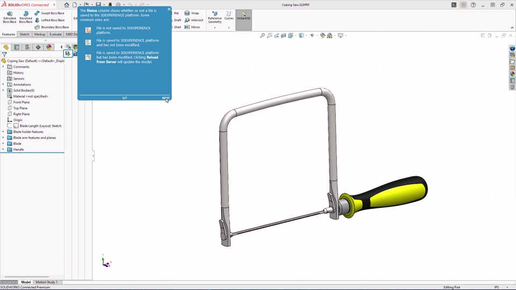The image size is (516, 290).
Task: Open the Motion Study 1 tab
Action: (x=46, y=282)
